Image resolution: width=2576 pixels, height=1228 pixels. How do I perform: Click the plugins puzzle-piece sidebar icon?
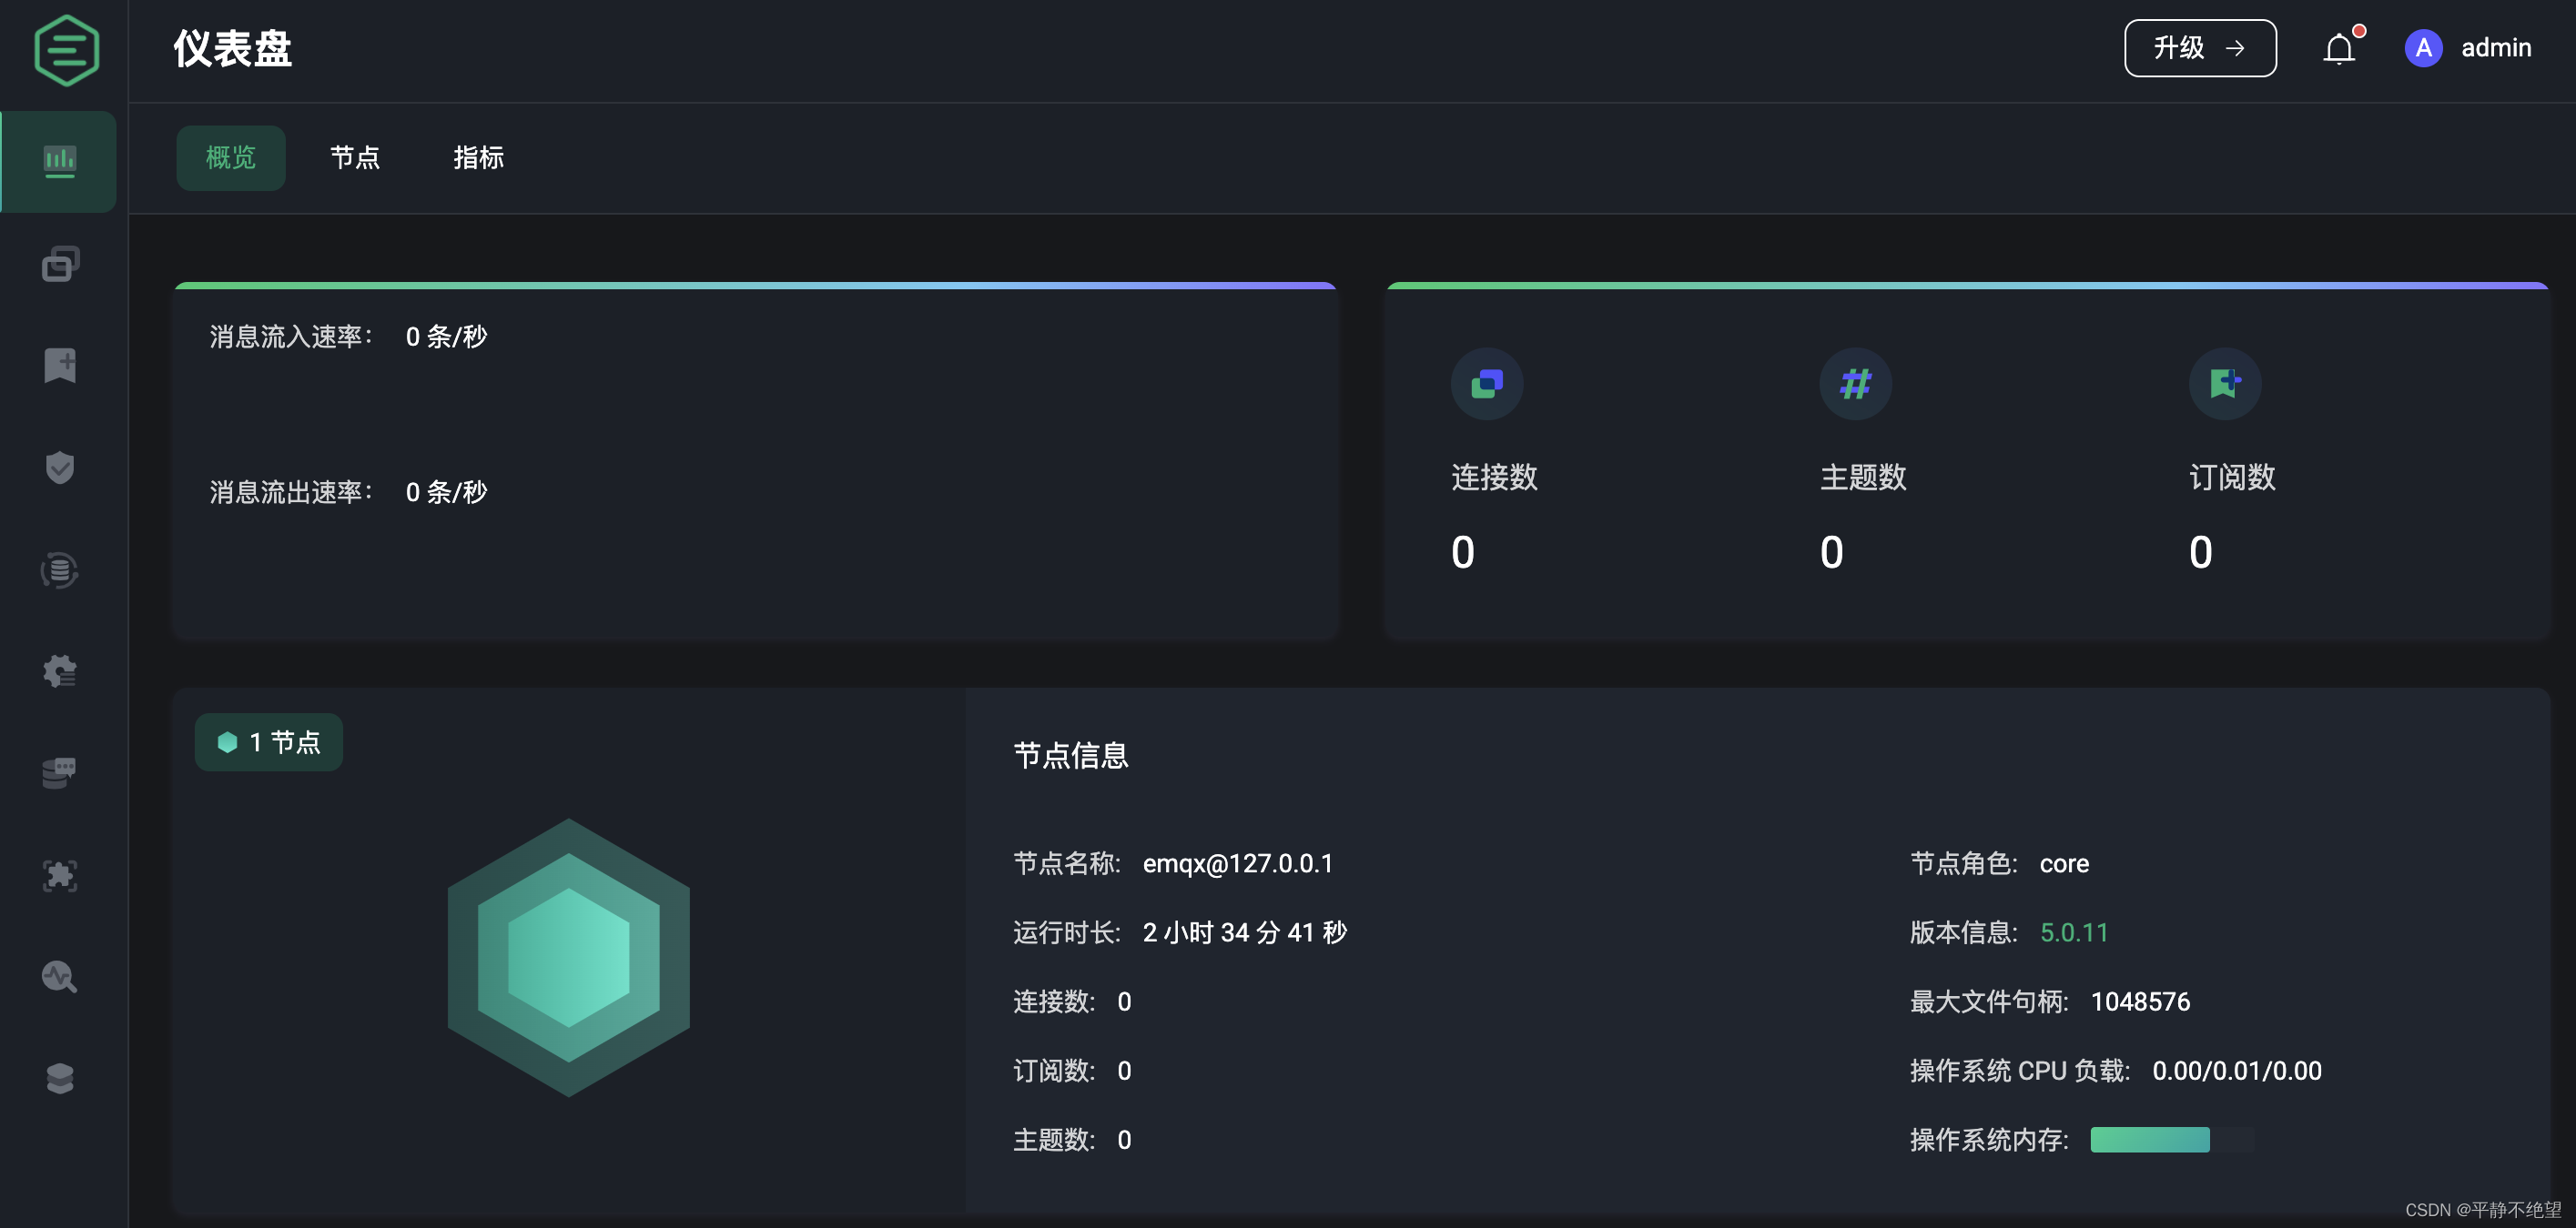coord(60,875)
